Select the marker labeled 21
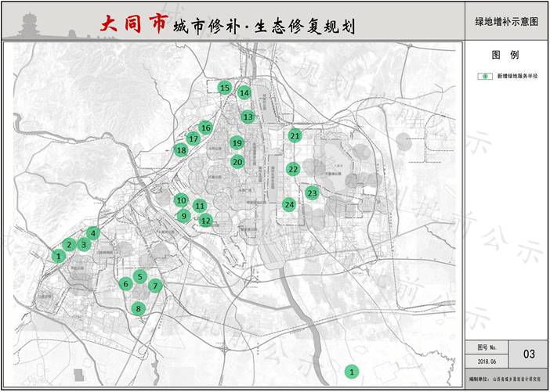This screenshot has width=550, height=392. click(x=295, y=135)
